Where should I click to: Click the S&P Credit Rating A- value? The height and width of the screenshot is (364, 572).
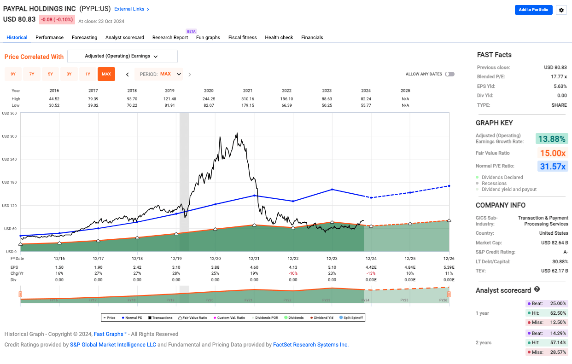[566, 252]
